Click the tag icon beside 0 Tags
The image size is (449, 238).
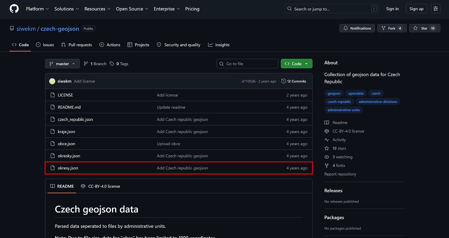tap(112, 64)
